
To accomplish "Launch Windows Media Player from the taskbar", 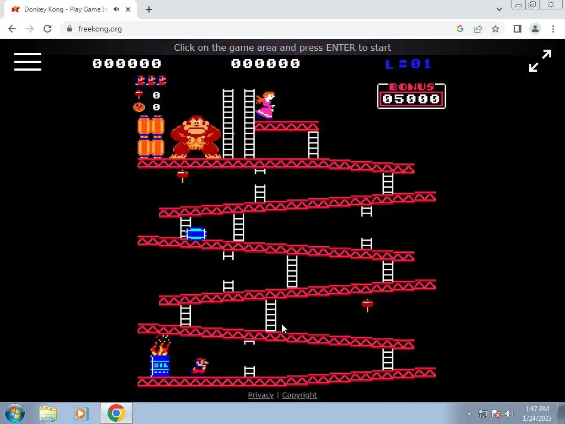I will coord(81,413).
